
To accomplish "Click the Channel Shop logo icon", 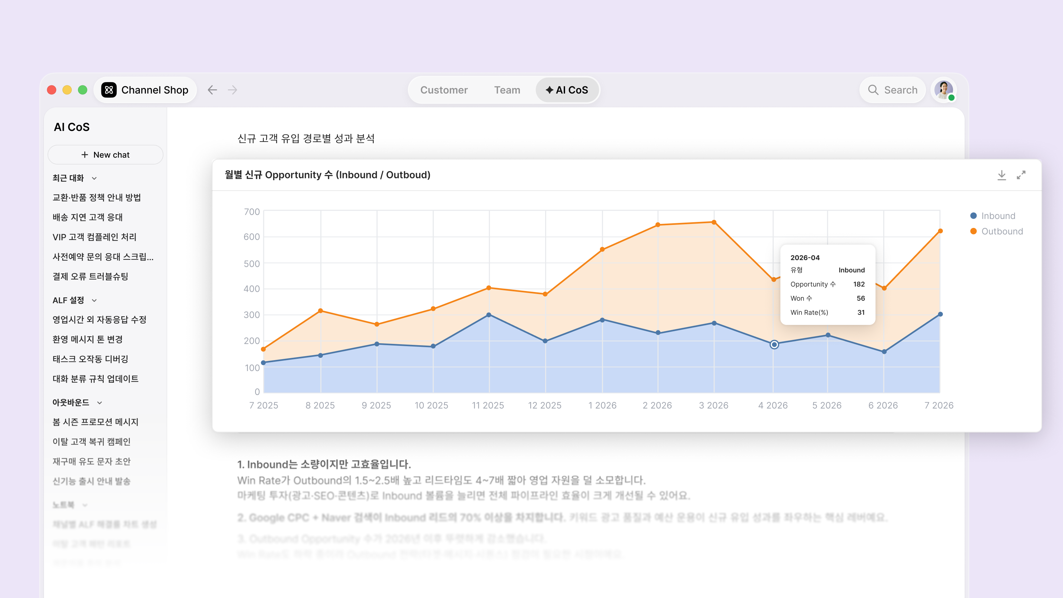I will point(109,90).
